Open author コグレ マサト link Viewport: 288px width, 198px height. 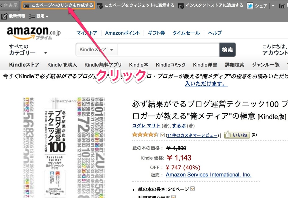click(x=146, y=126)
